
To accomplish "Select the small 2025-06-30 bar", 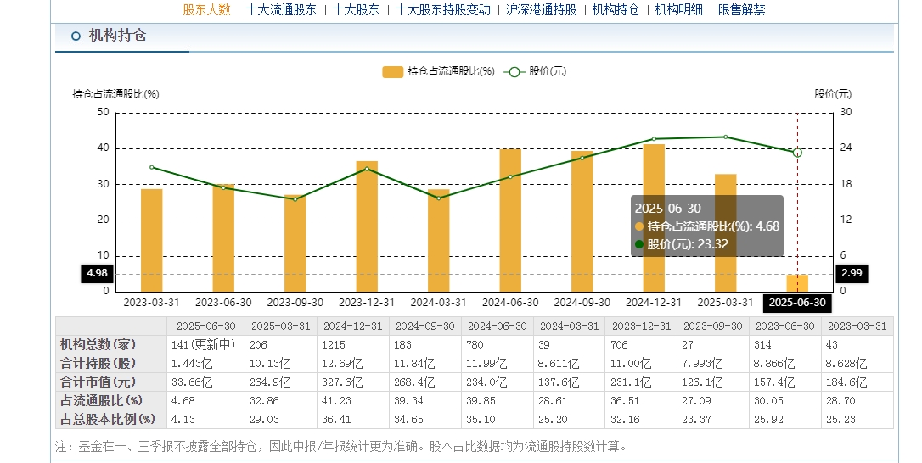I will coord(797,283).
